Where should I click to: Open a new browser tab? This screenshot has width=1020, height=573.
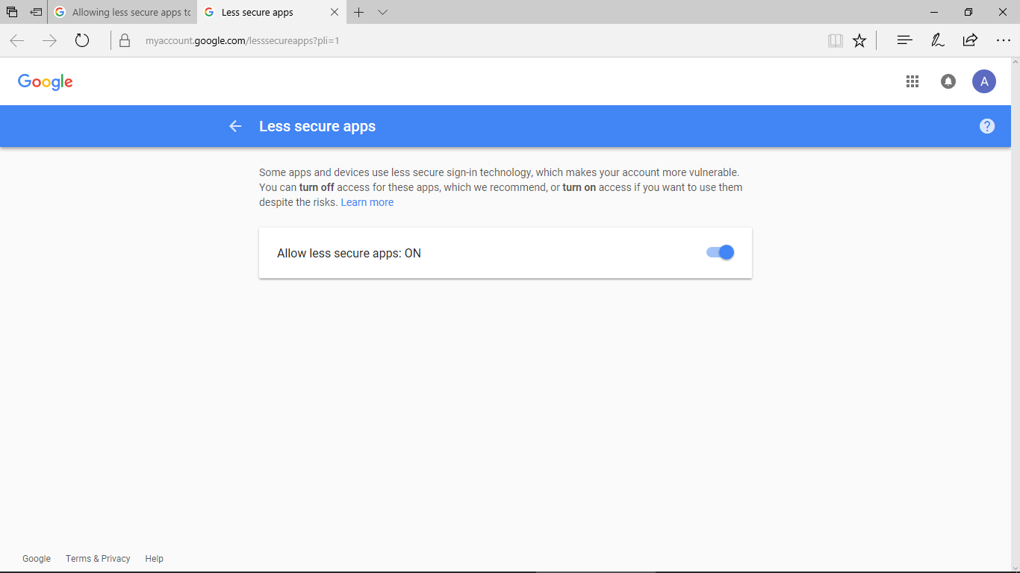tap(359, 12)
